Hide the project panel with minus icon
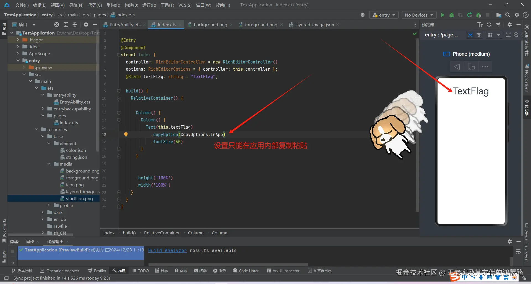 pos(95,25)
